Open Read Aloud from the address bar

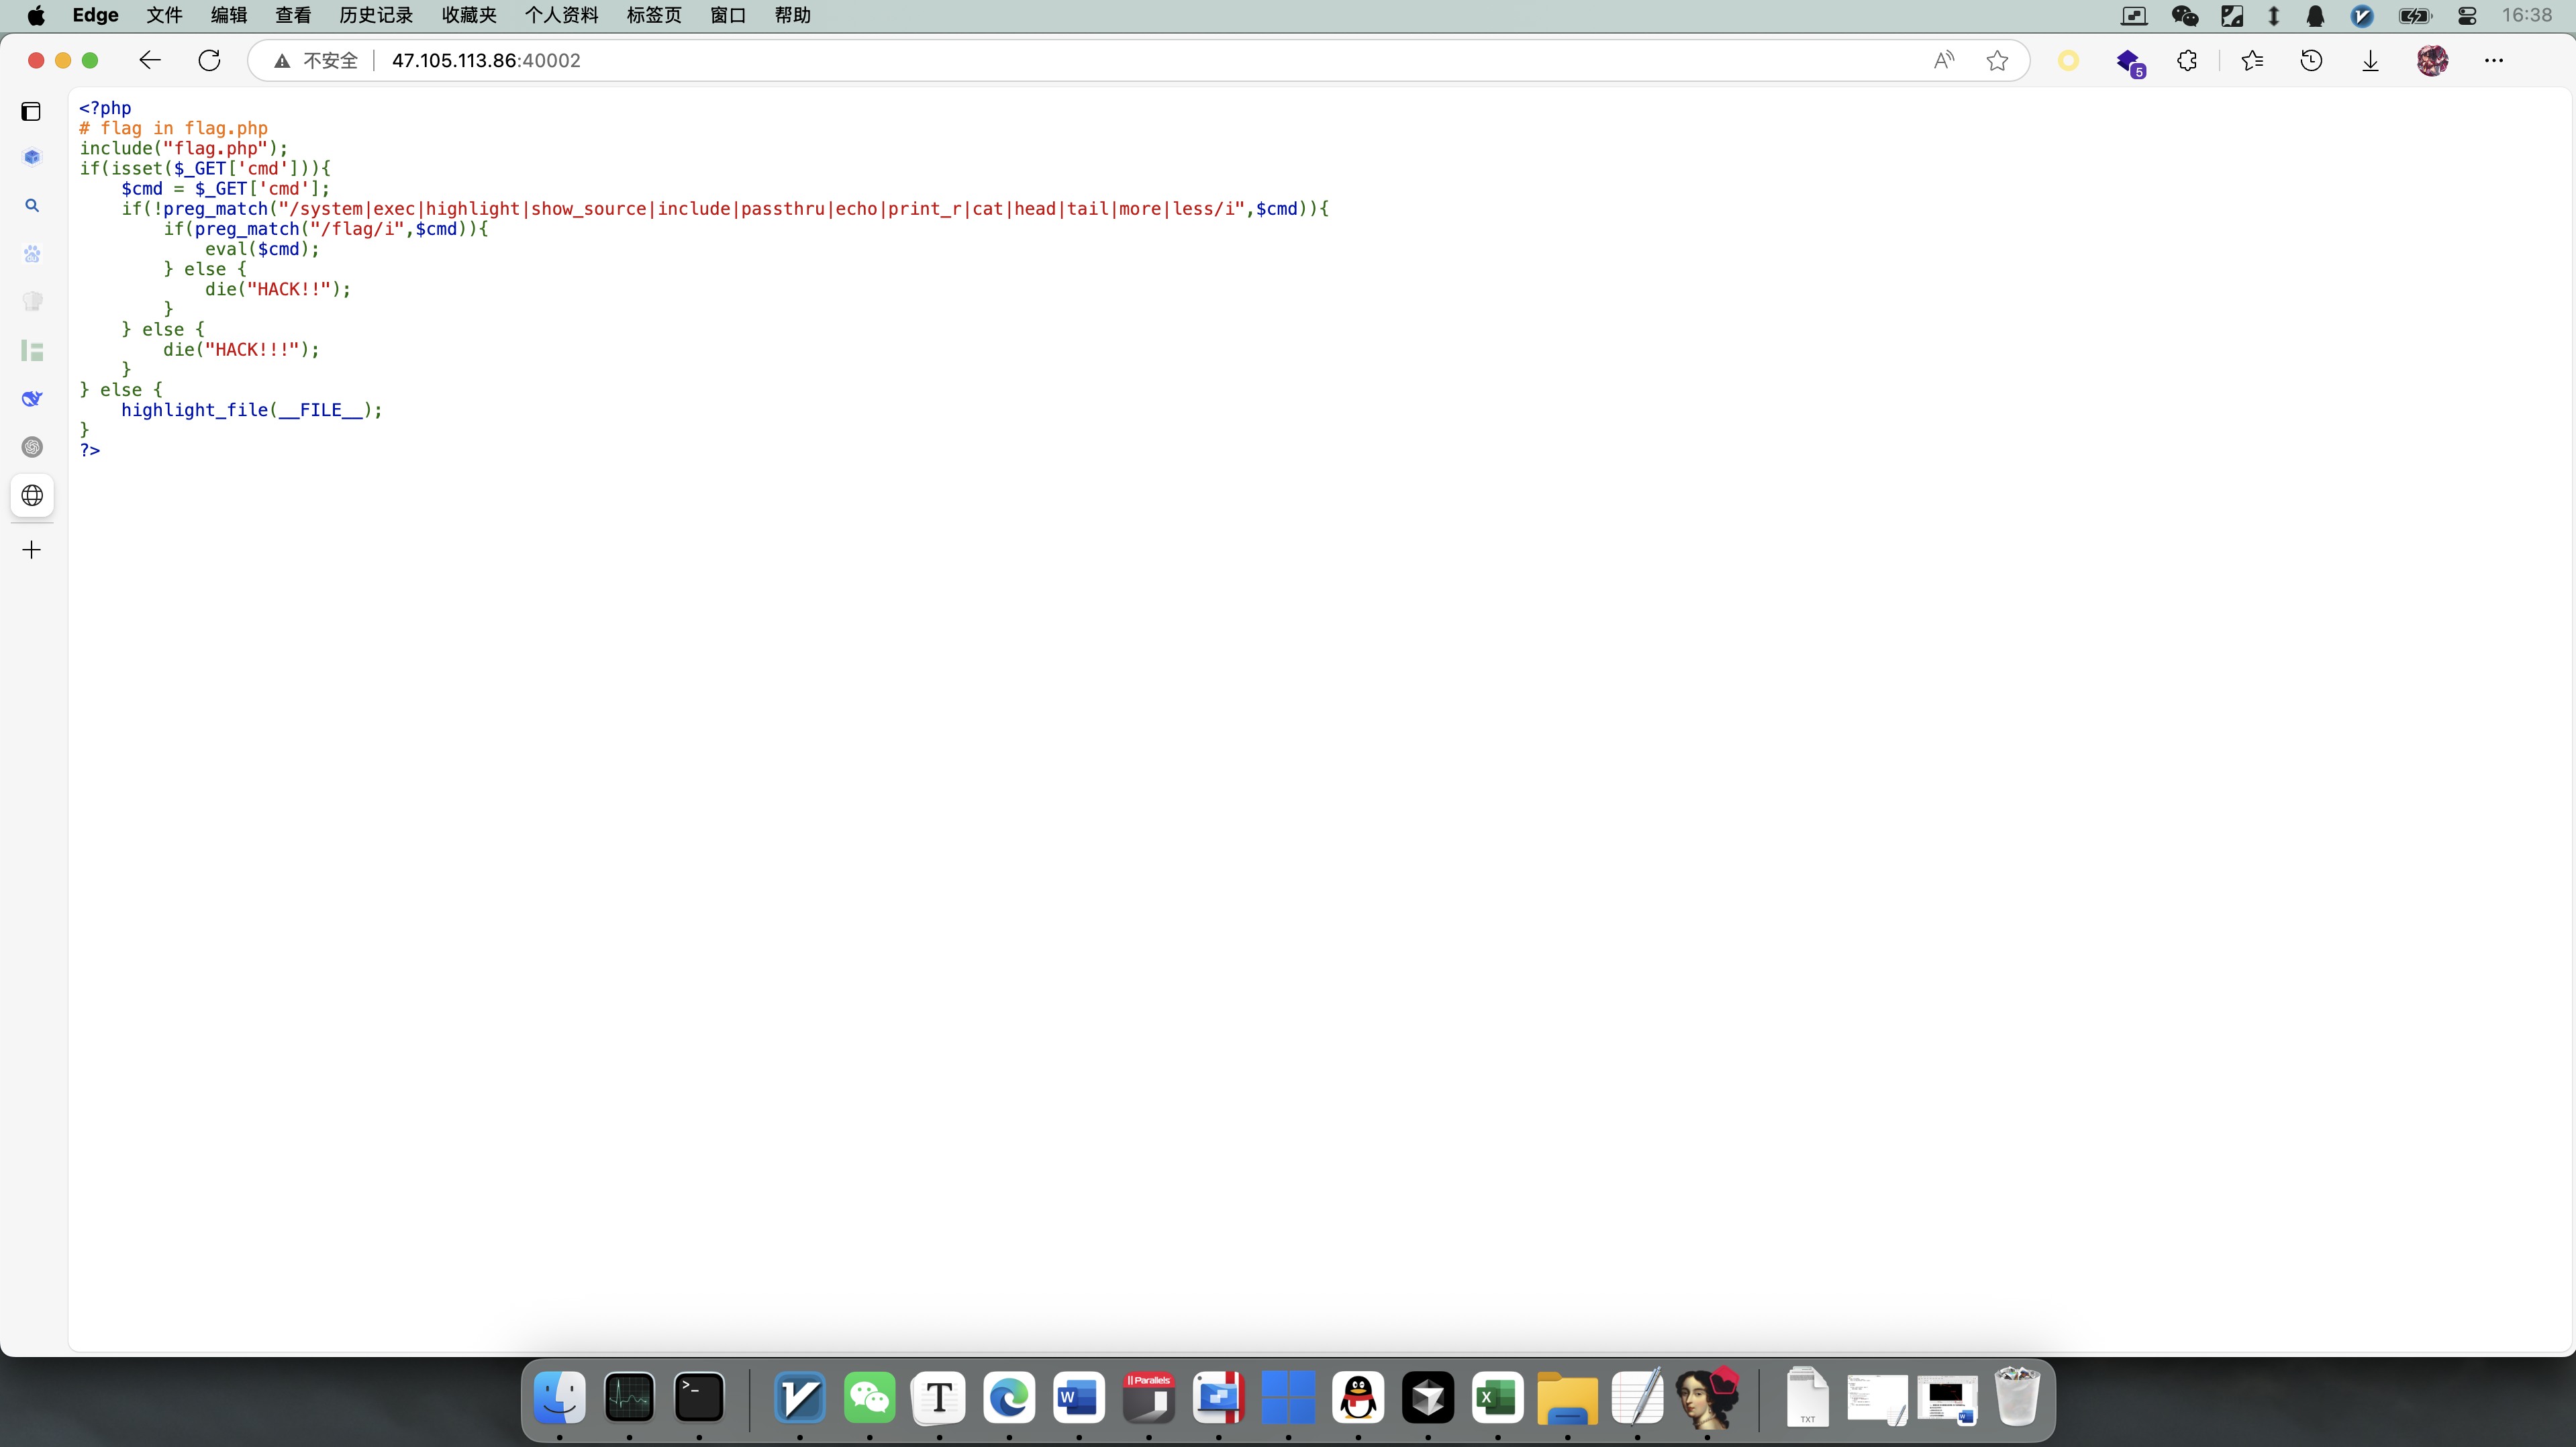coord(1943,60)
